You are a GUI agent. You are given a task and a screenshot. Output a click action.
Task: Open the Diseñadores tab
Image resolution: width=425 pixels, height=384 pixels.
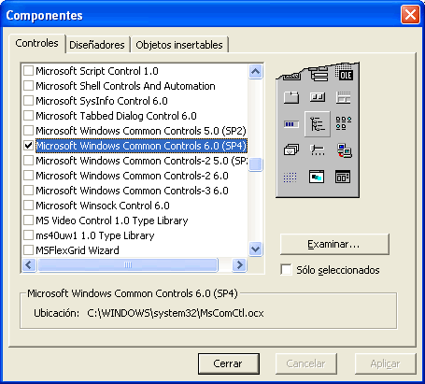coord(97,45)
